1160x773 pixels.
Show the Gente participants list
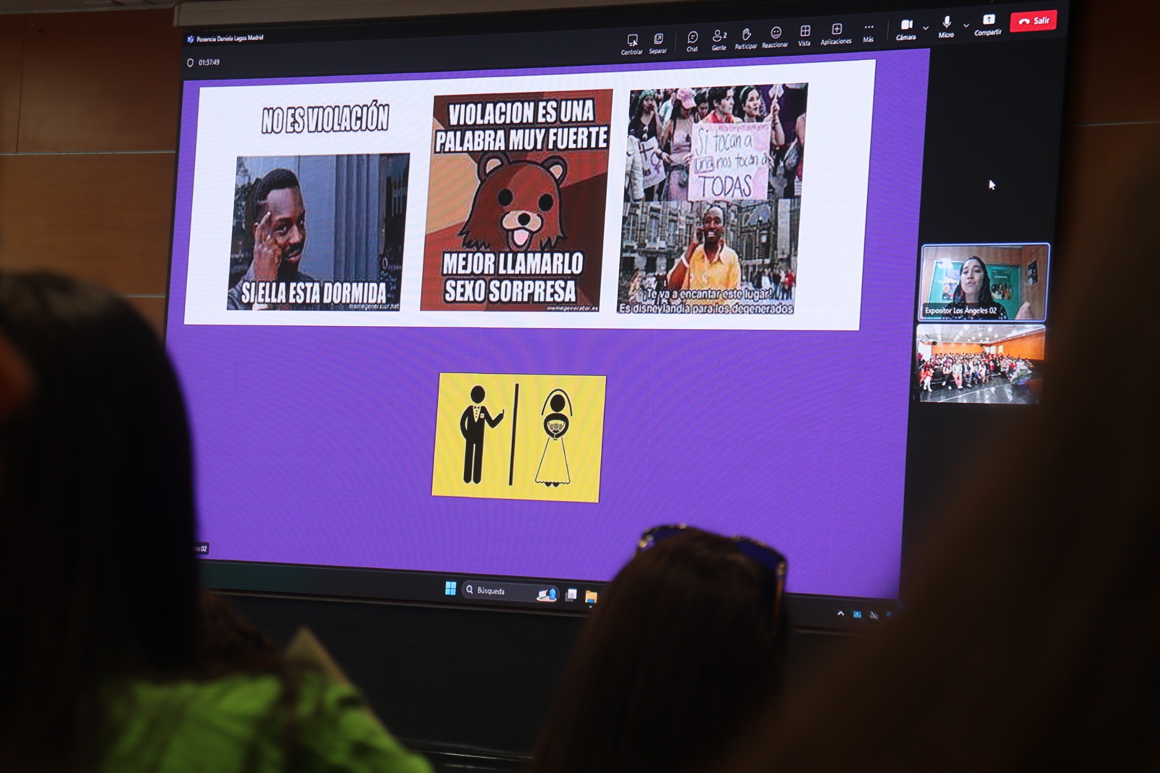pyautogui.click(x=719, y=39)
